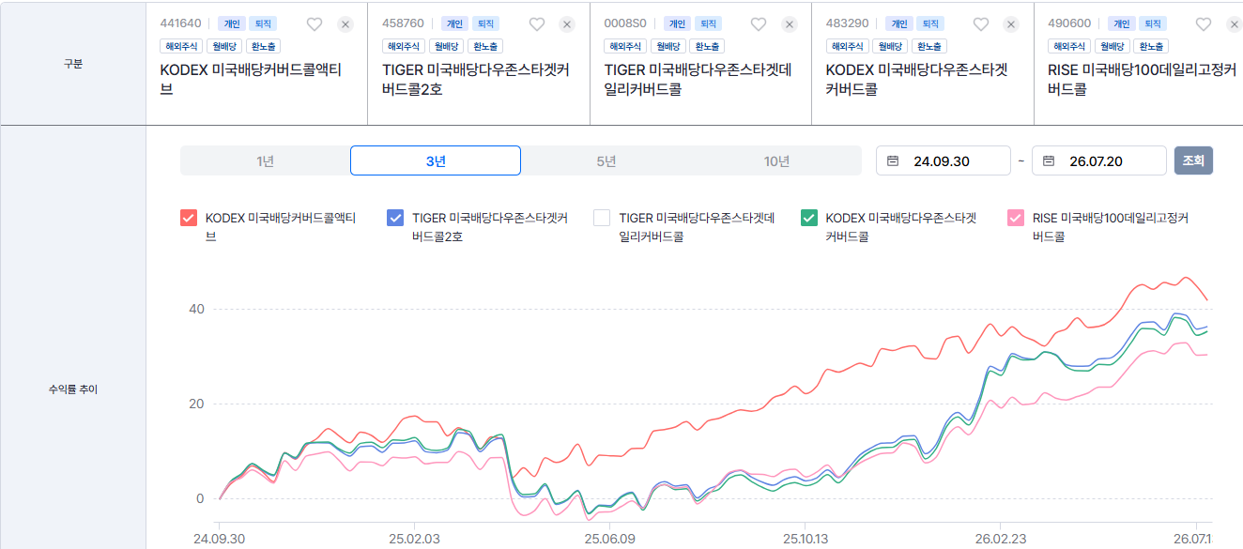Remove RISE 미국배당100데일리고정커버드콜 from the comparison

[1234, 24]
